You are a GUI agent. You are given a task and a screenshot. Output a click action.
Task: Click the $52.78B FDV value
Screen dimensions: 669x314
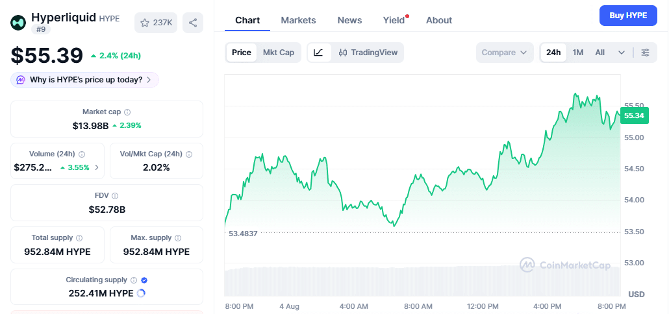(x=107, y=210)
